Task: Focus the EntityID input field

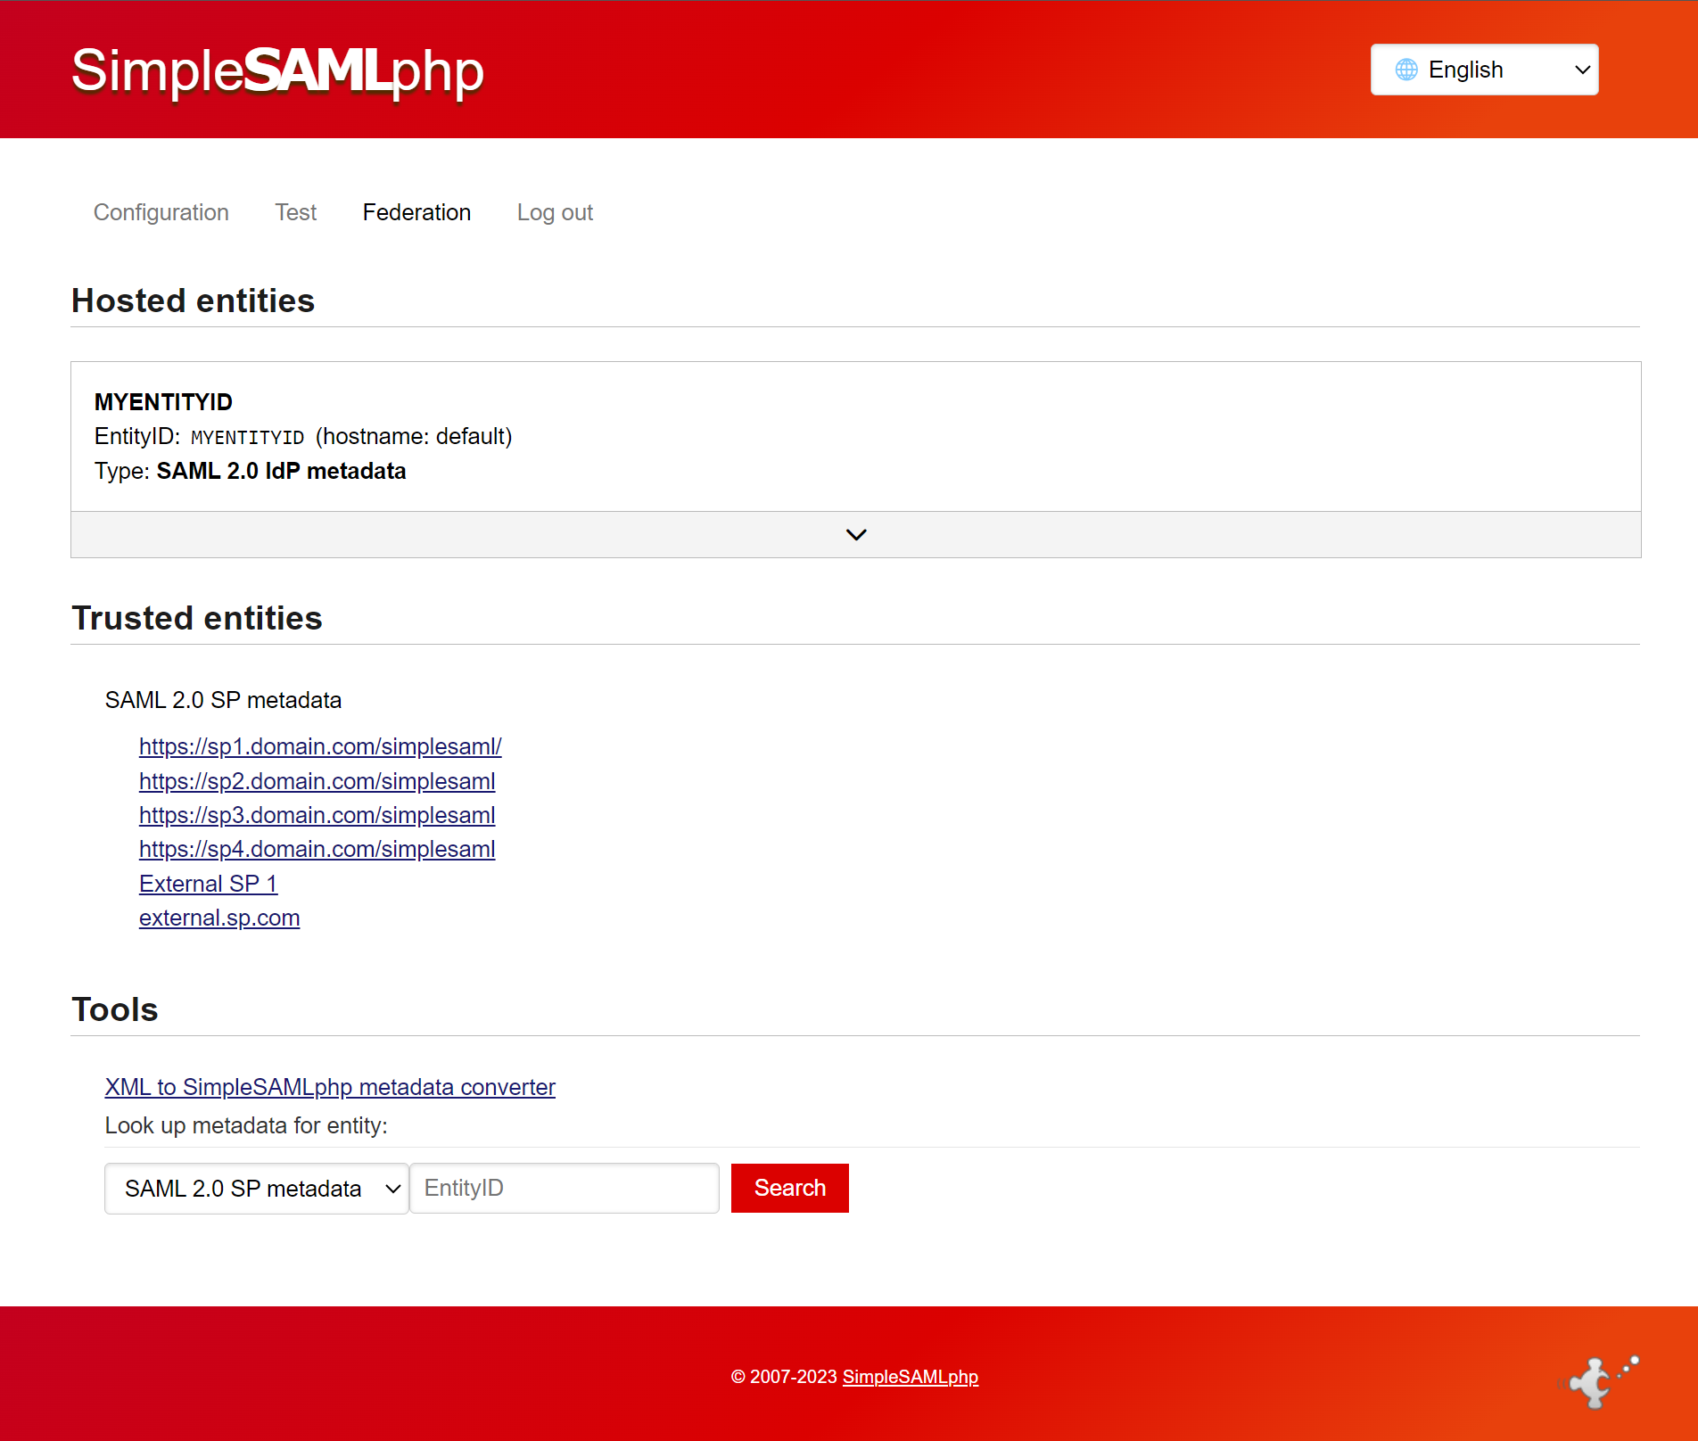Action: pos(565,1188)
